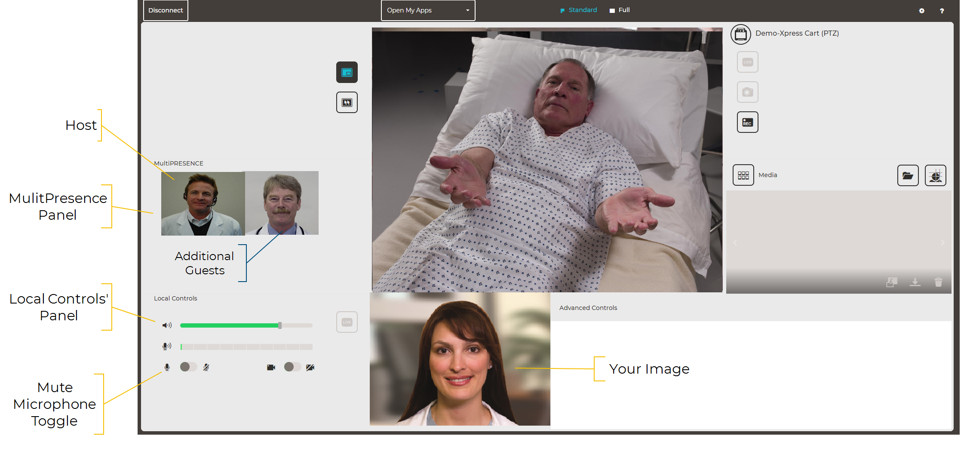Click the left arrow in the Media carousel
Image resolution: width=970 pixels, height=454 pixels.
(x=735, y=242)
